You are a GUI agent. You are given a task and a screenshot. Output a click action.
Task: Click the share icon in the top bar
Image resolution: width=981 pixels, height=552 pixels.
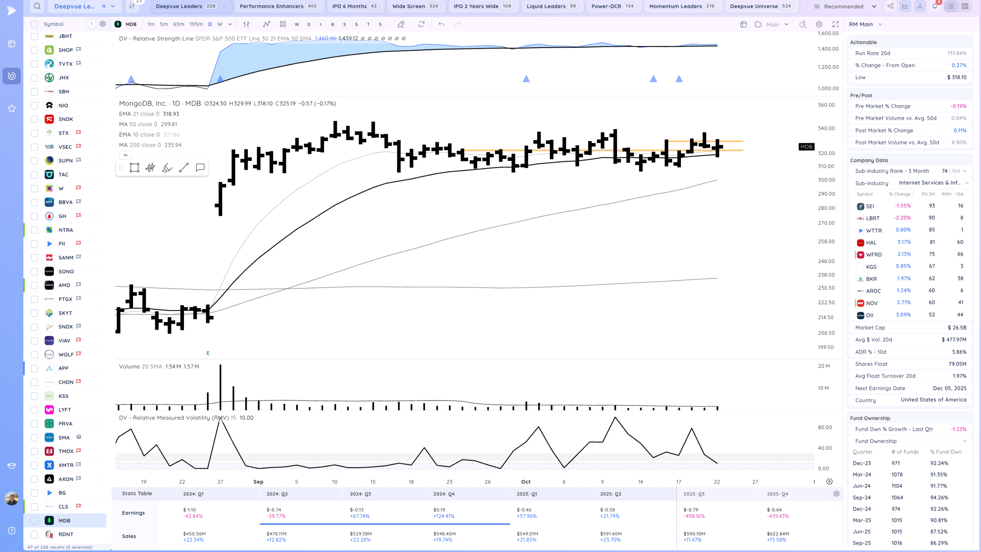[891, 7]
